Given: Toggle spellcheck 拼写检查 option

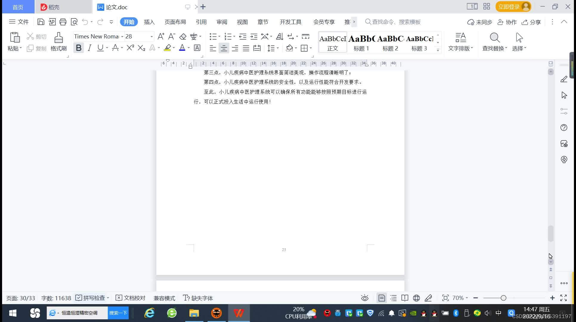Looking at the screenshot, I should coord(92,298).
